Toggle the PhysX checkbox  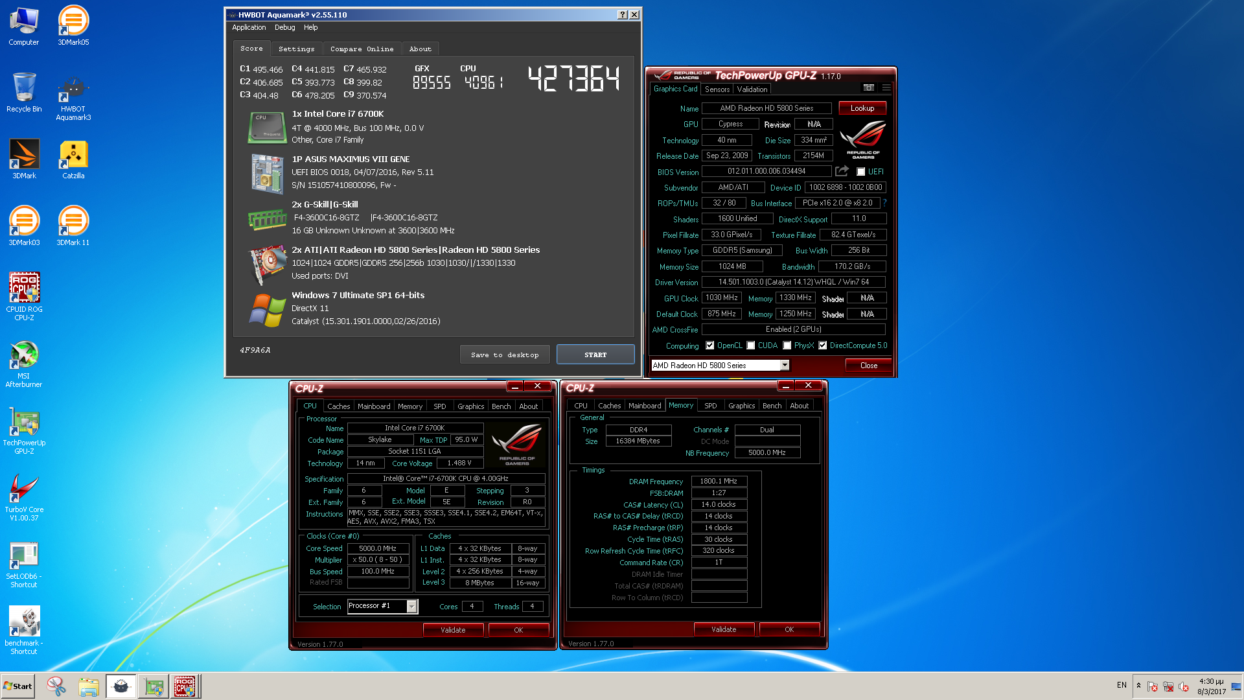tap(787, 345)
